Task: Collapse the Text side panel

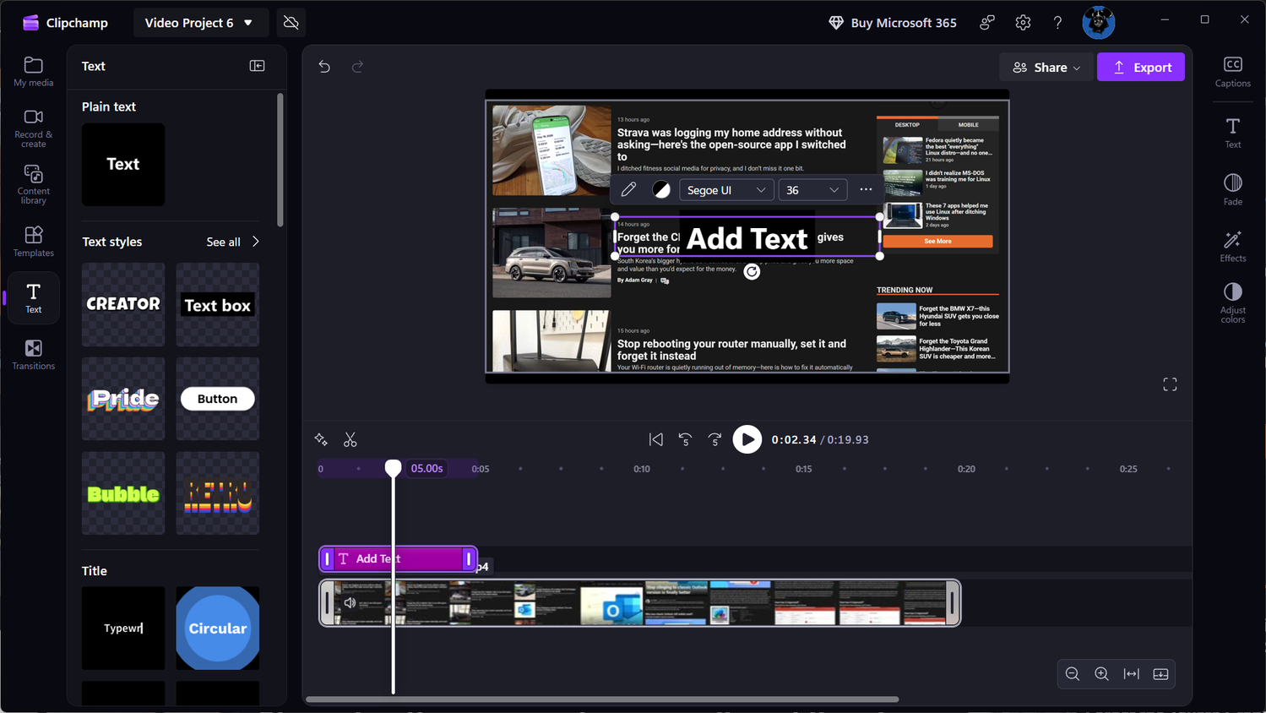Action: coord(258,66)
